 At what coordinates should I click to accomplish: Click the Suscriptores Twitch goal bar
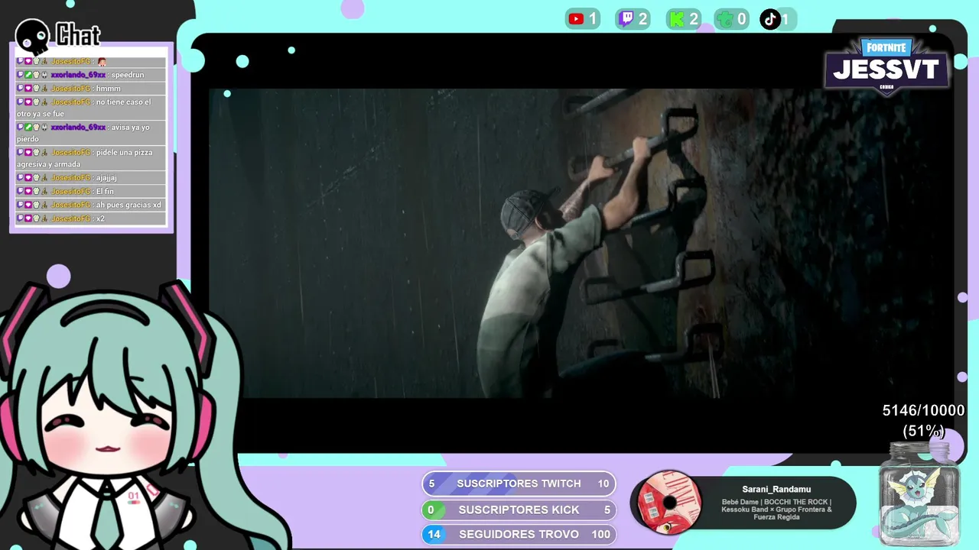[519, 484]
